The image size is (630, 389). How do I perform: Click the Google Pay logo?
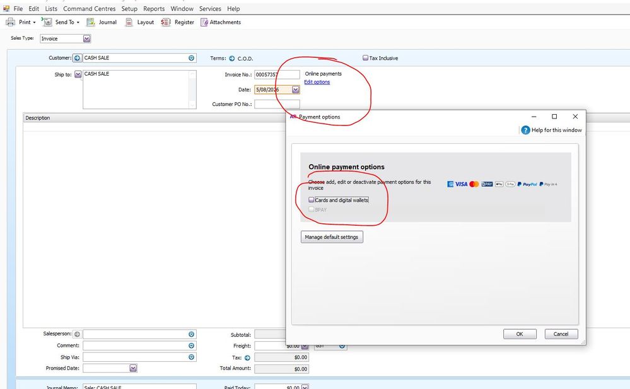pos(510,184)
